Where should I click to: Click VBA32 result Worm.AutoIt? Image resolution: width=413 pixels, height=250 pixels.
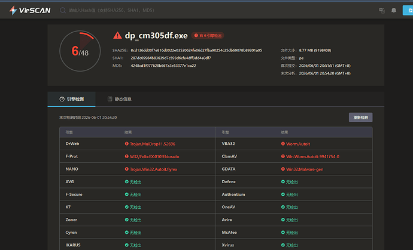point(298,144)
